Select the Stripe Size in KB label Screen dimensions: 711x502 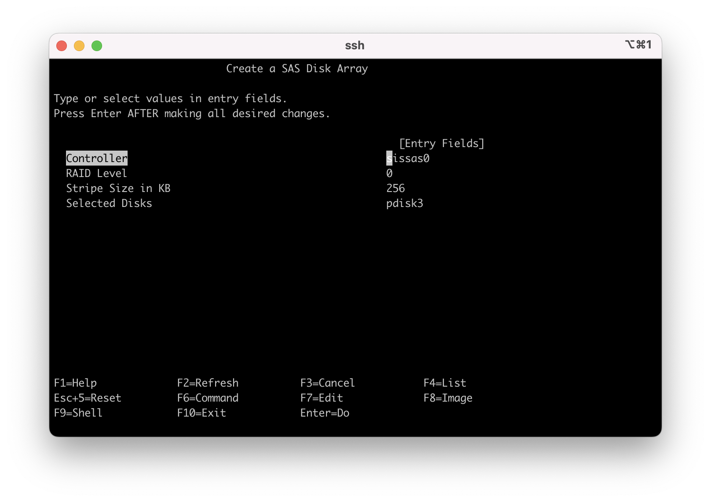(118, 188)
